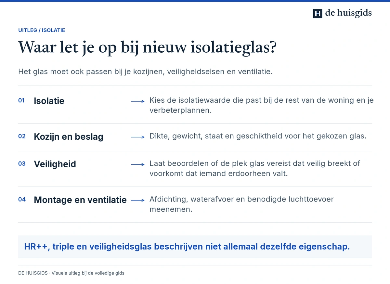The width and height of the screenshot is (390, 284).
Task: Click the text starting 'Dikte, gewicht, staat'
Action: 258,136
